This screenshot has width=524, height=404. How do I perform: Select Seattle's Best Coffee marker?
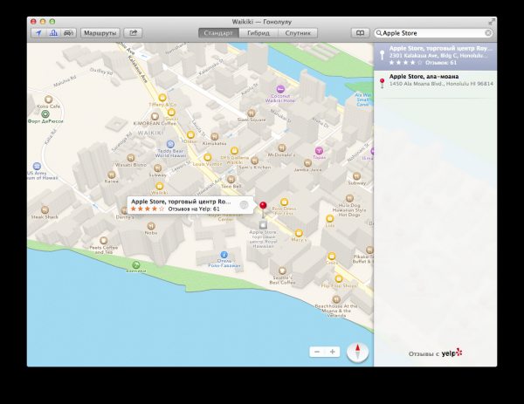coord(282,270)
